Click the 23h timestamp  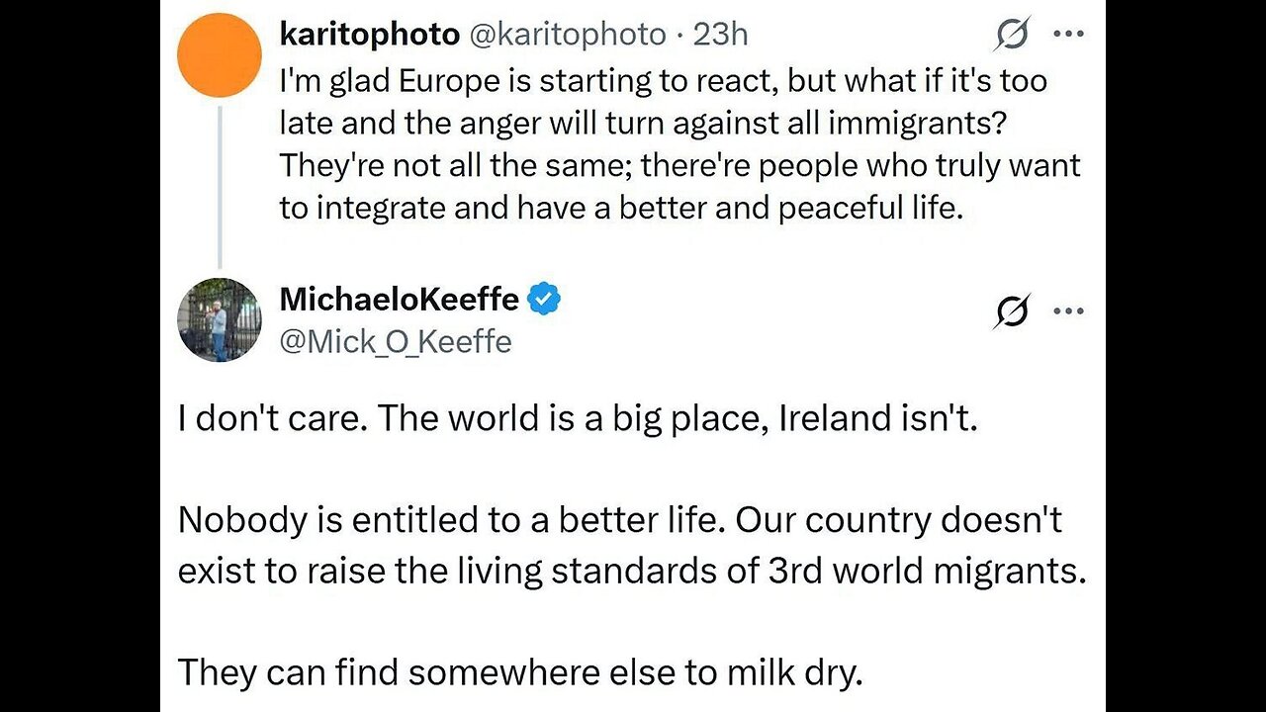[x=720, y=35]
